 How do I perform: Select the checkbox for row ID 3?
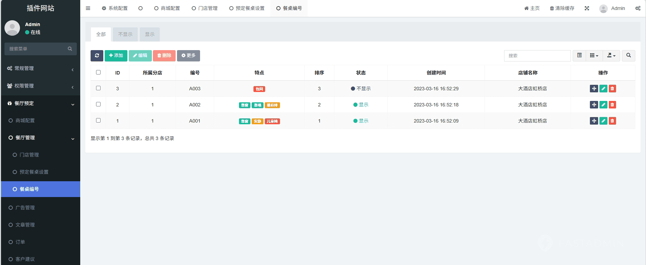click(x=98, y=88)
